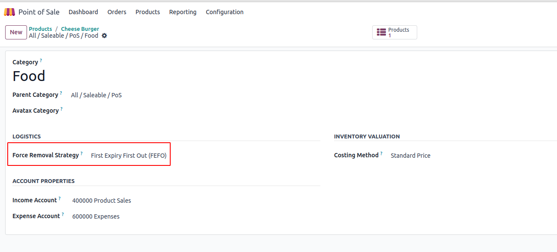Viewport: 557px width, 252px height.
Task: Click the Parent Category help question mark
Action: [x=61, y=93]
